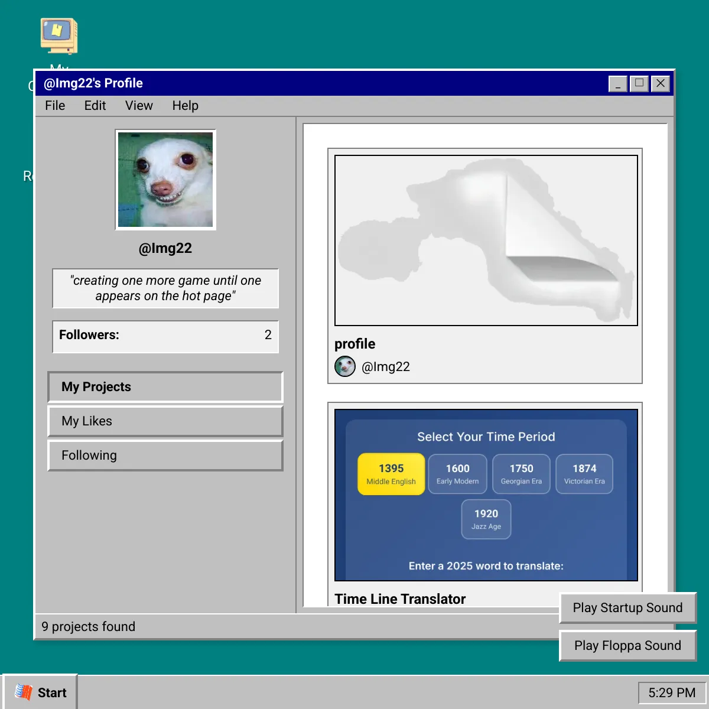Switch to the My Likes tab
The width and height of the screenshot is (709, 709).
[165, 421]
